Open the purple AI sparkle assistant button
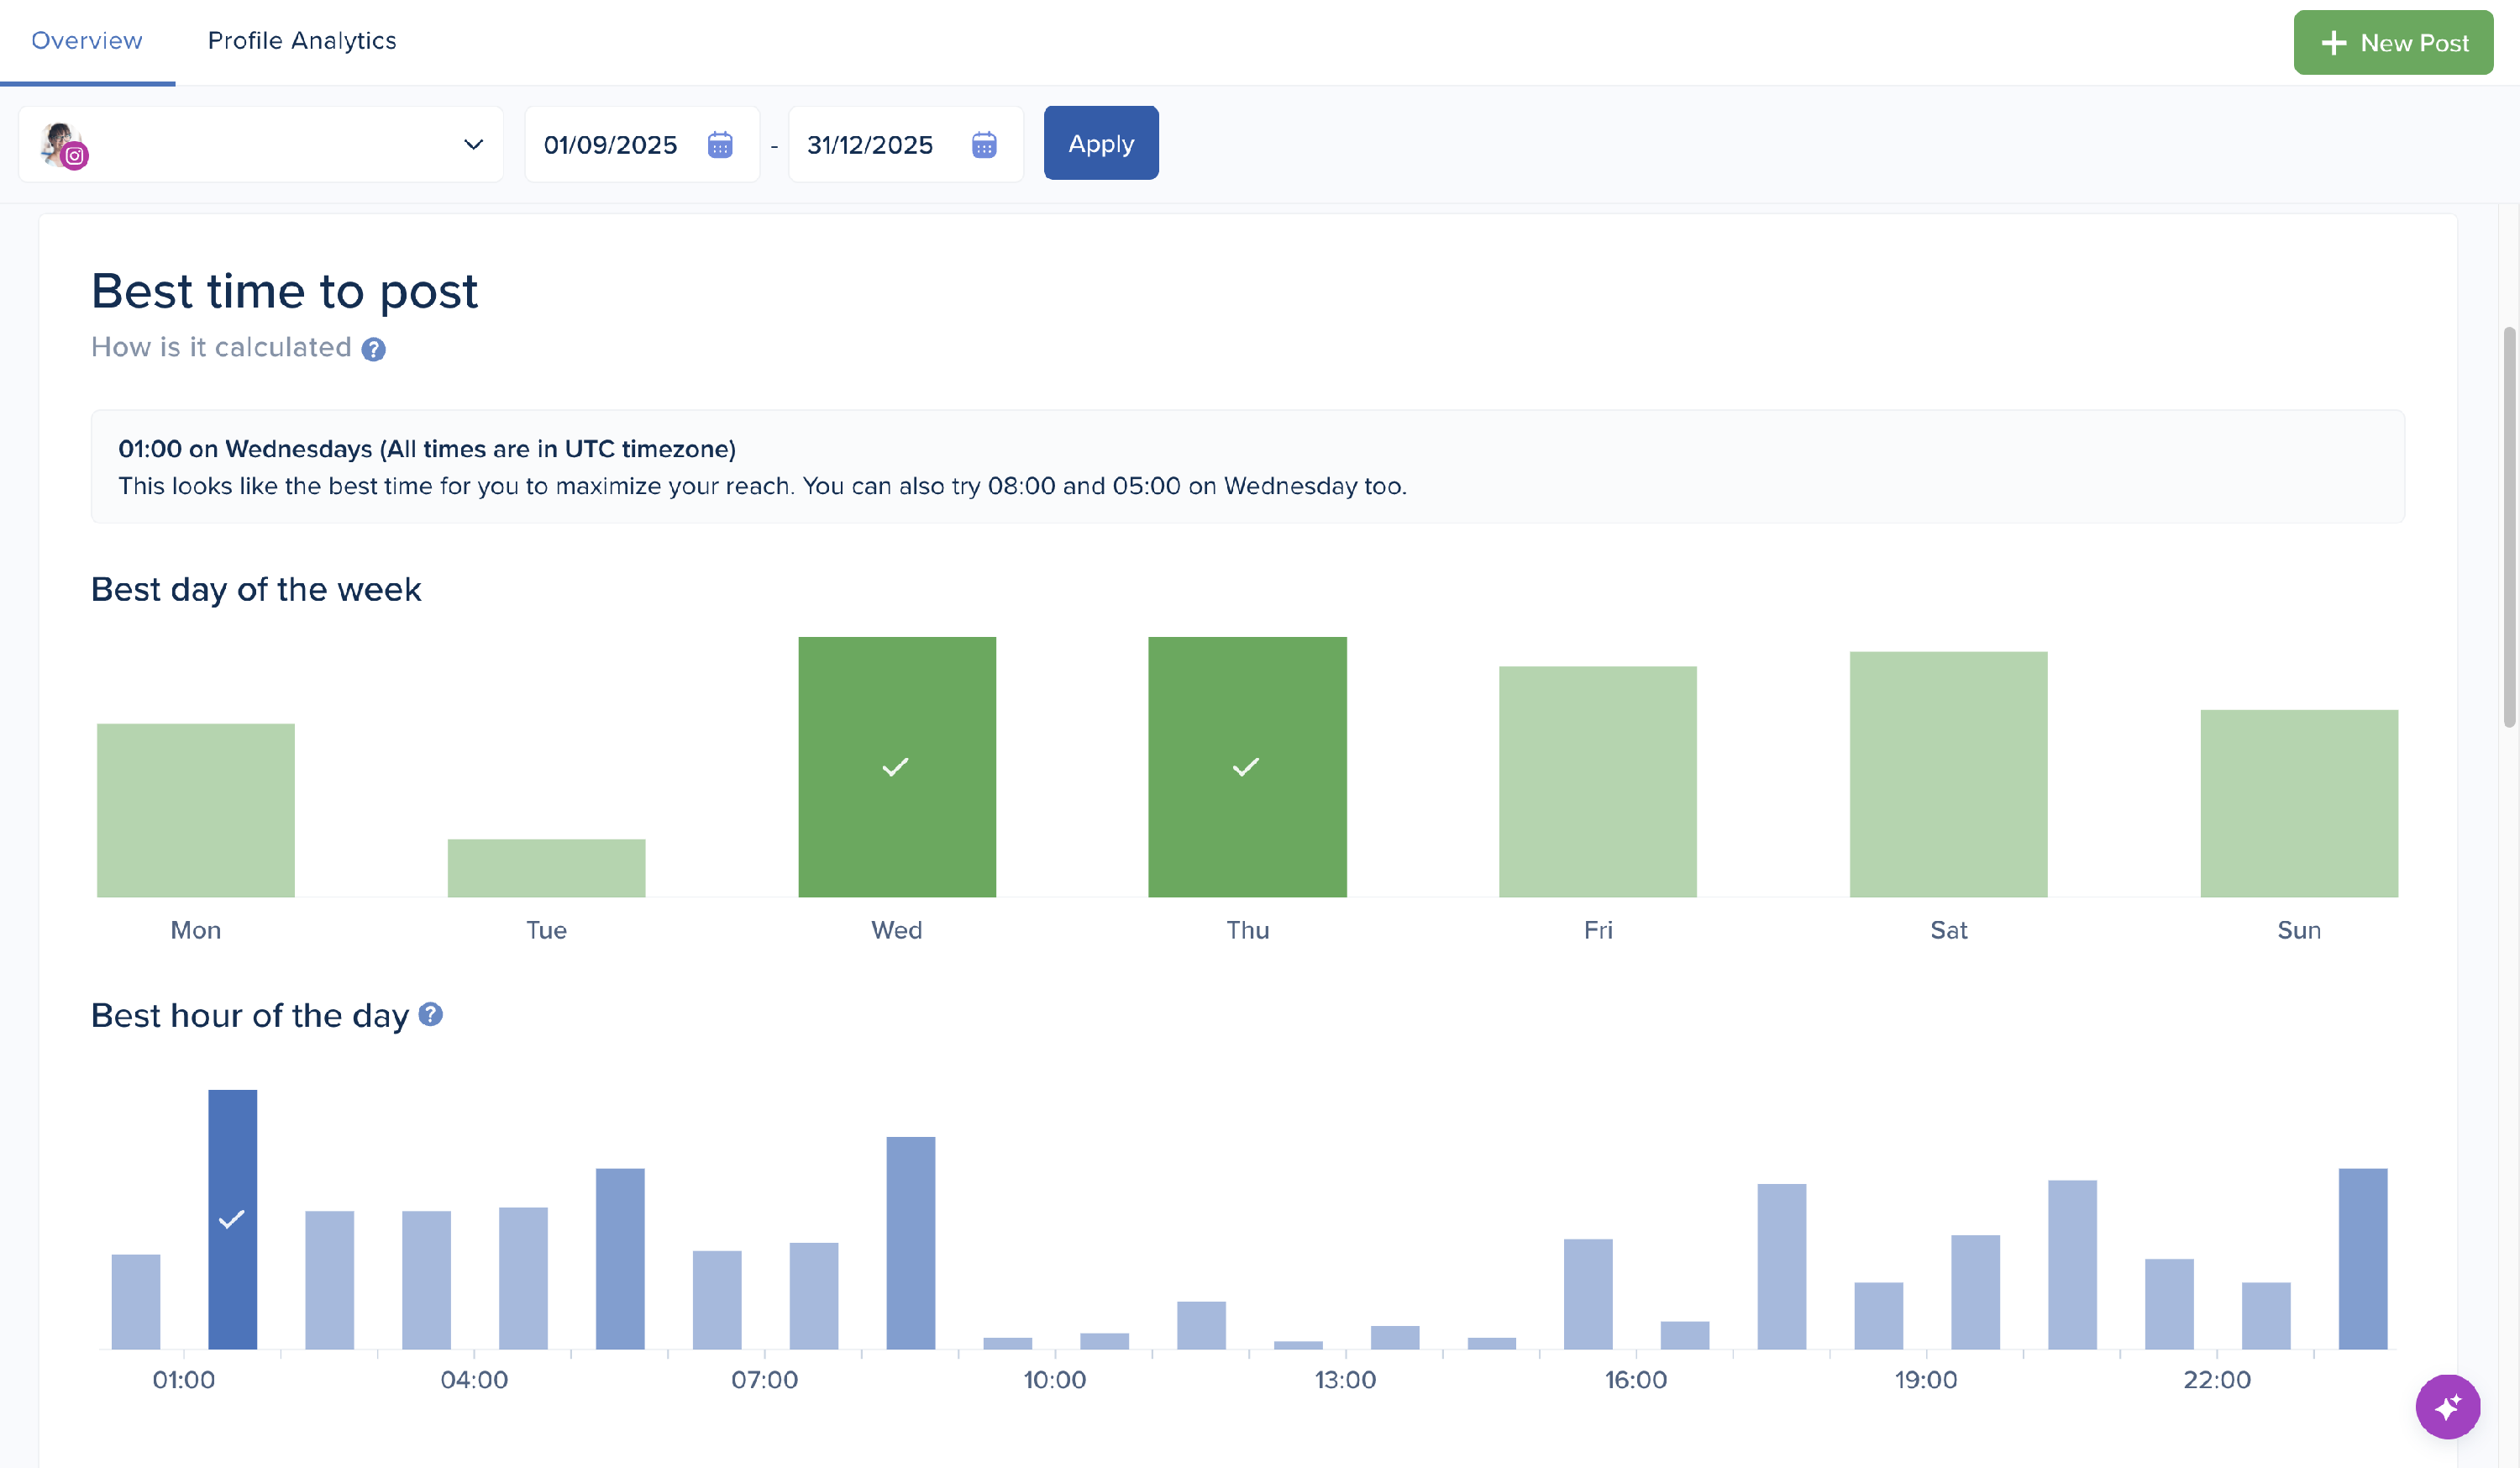The width and height of the screenshot is (2520, 1468). coord(2446,1406)
